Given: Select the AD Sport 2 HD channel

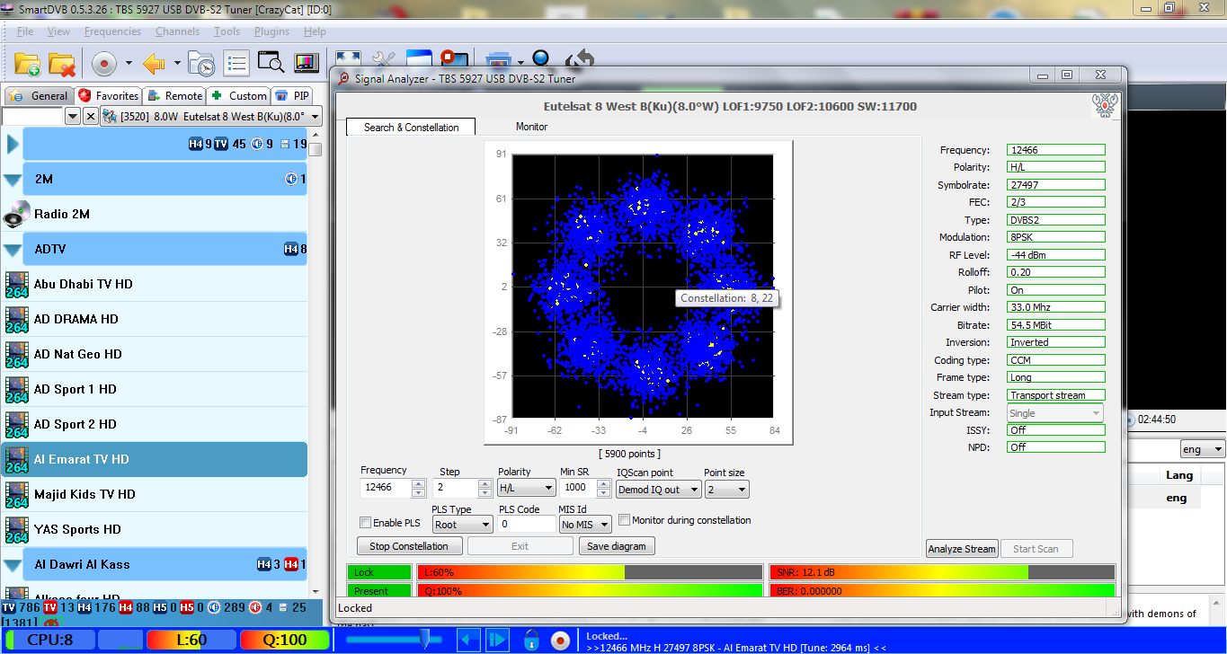Looking at the screenshot, I should (x=154, y=424).
